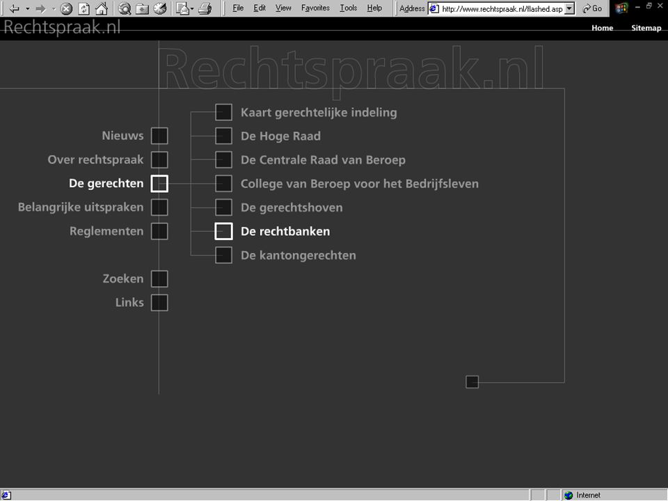668x501 pixels.
Task: Select the square next to Links
Action: (x=159, y=303)
